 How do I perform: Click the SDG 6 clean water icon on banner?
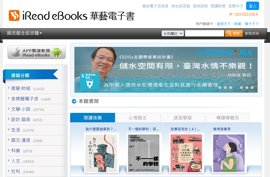click(x=87, y=80)
